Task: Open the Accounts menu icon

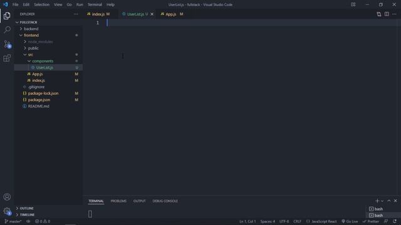Action: click(7, 197)
